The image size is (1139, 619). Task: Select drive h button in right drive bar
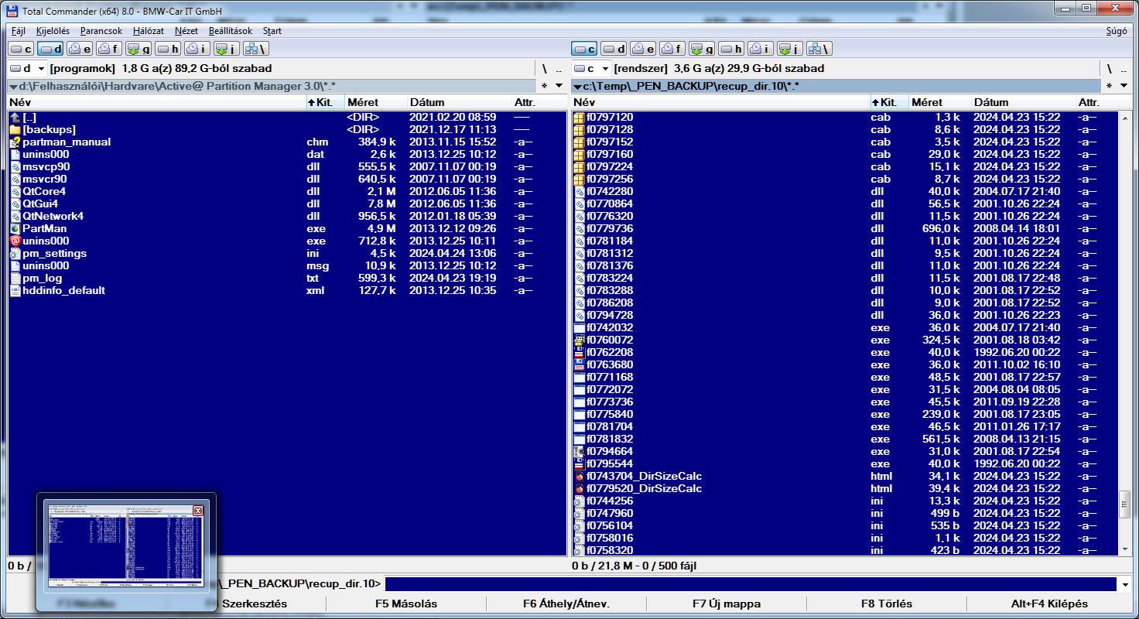(731, 49)
